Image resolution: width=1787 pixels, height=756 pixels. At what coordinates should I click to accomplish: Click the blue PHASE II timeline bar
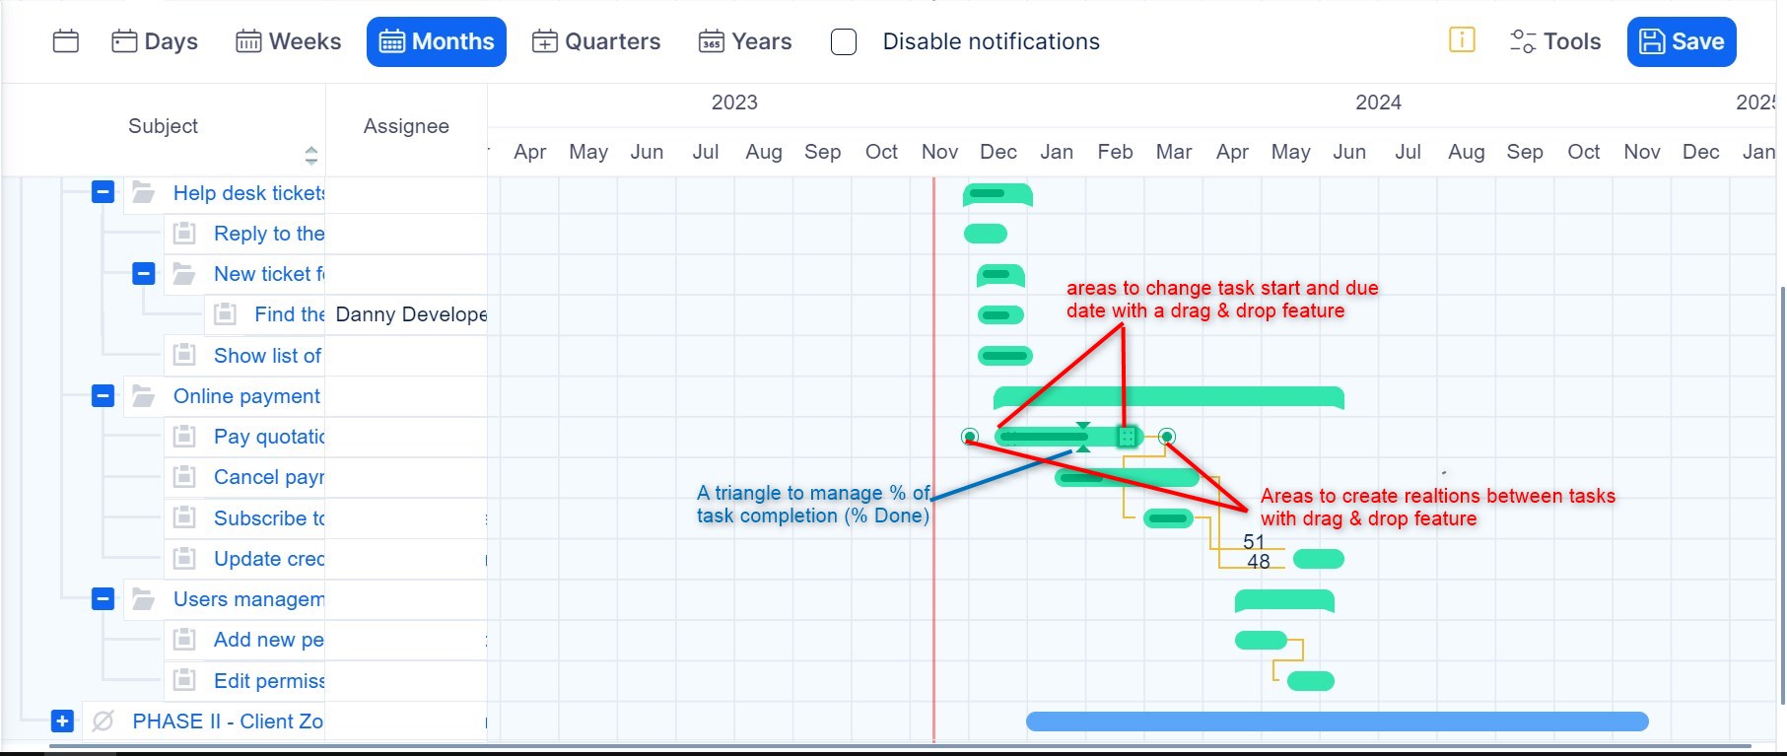[1337, 722]
